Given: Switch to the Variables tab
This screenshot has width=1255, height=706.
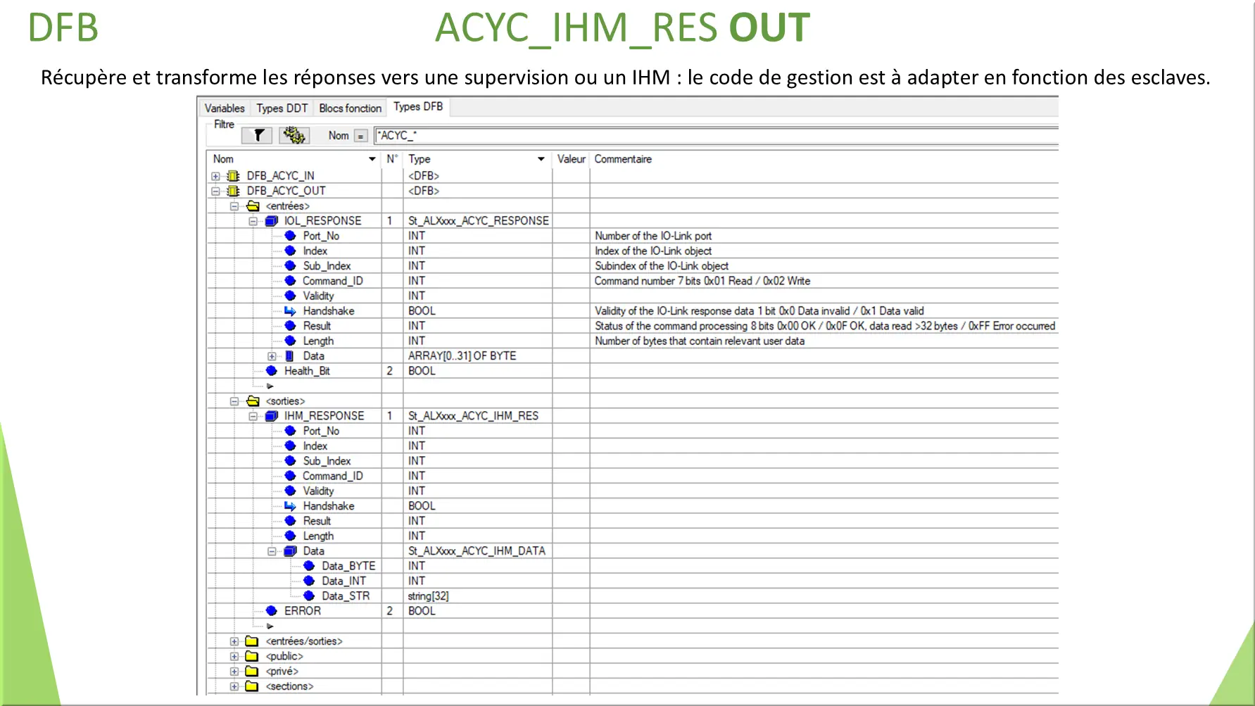Looking at the screenshot, I should (x=225, y=108).
